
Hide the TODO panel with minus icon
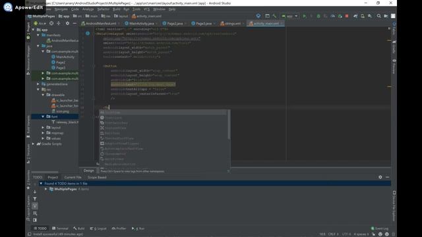[387, 177]
